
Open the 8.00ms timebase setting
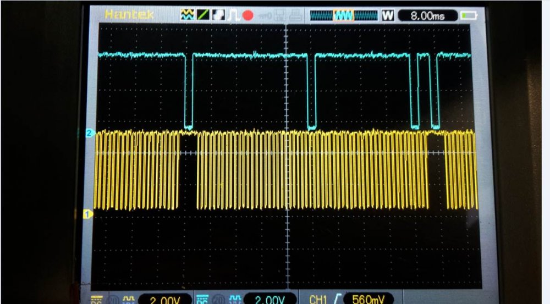427,15
